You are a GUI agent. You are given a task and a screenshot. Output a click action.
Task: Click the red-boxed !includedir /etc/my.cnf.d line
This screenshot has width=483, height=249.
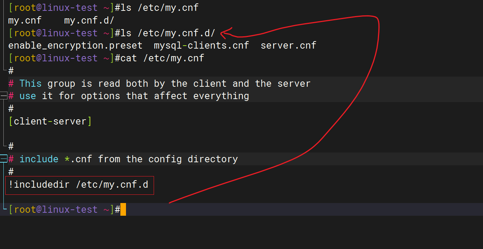(x=79, y=185)
